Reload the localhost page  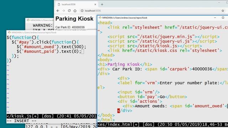tap(69, 11)
